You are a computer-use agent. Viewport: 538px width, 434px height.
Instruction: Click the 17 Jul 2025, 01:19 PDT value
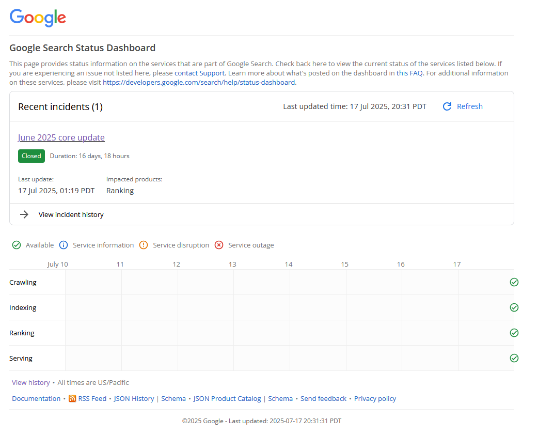[56, 191]
